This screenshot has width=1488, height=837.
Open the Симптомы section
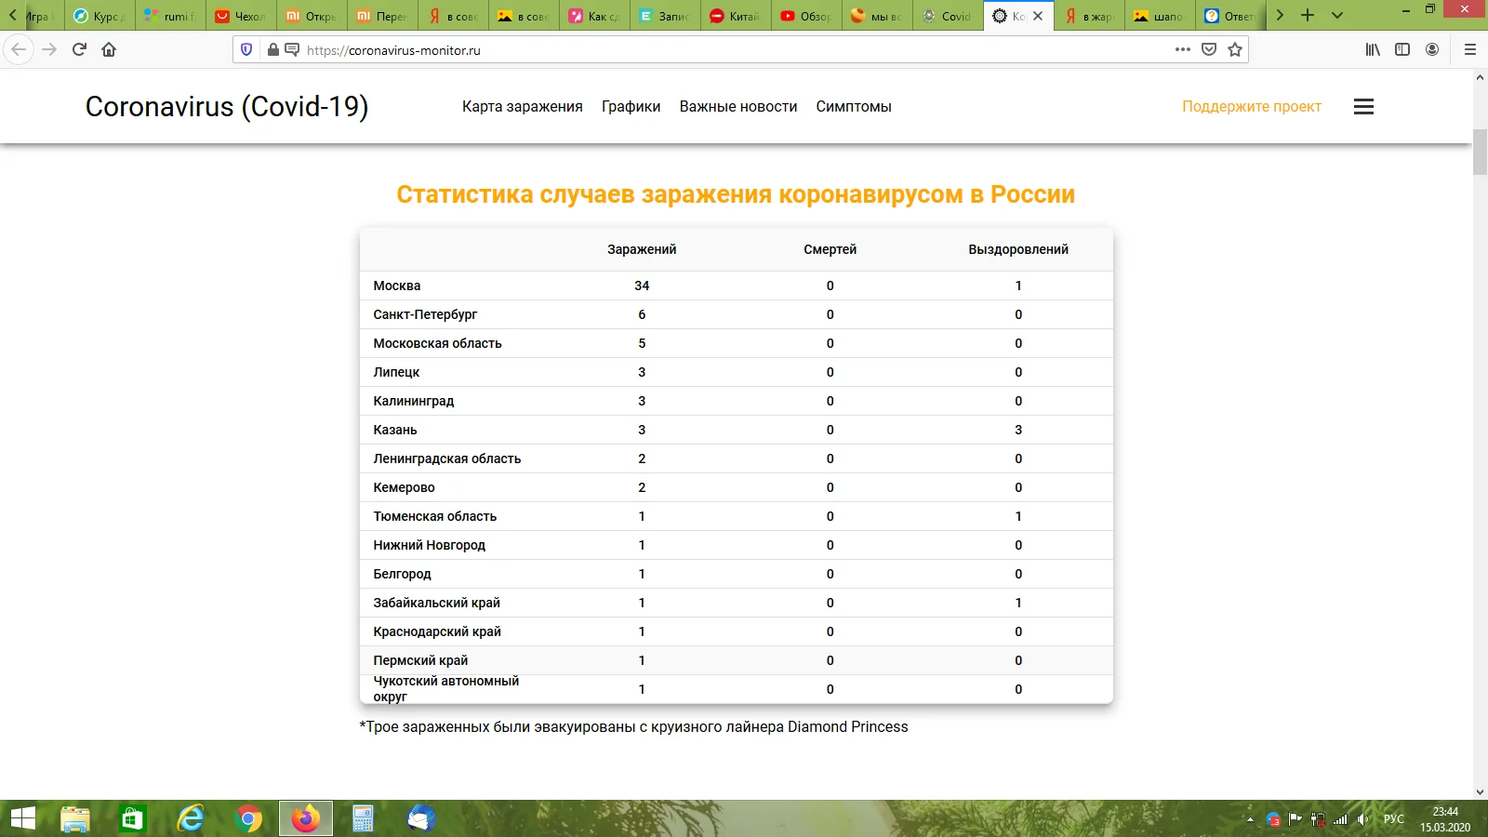853,106
